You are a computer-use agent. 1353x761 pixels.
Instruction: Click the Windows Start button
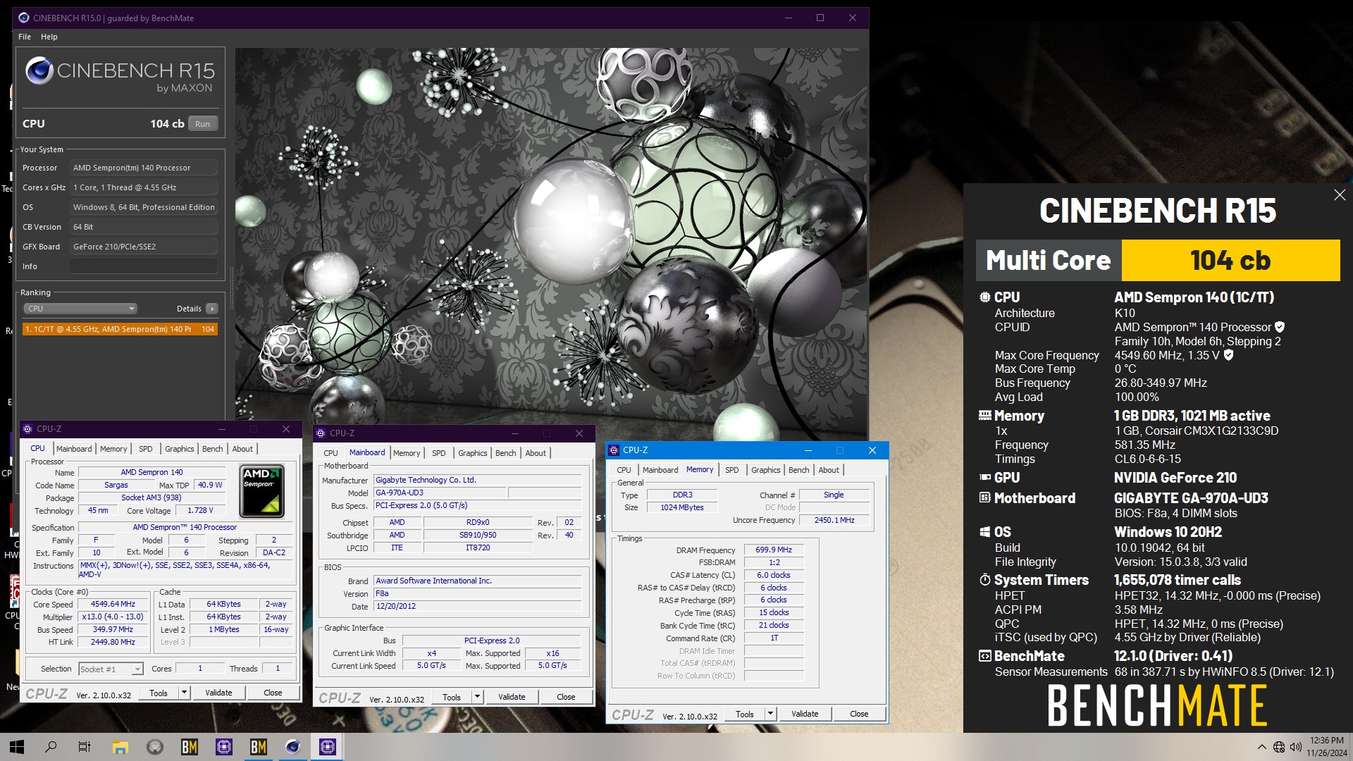(17, 747)
